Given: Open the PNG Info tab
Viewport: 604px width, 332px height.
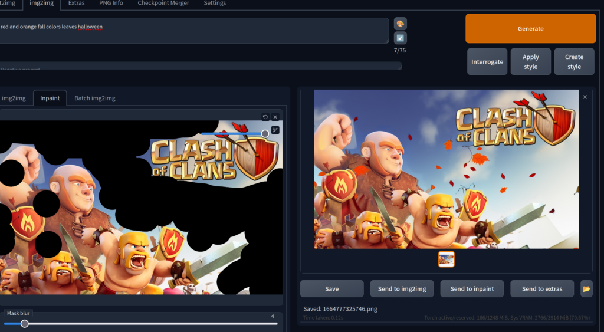Looking at the screenshot, I should point(111,3).
